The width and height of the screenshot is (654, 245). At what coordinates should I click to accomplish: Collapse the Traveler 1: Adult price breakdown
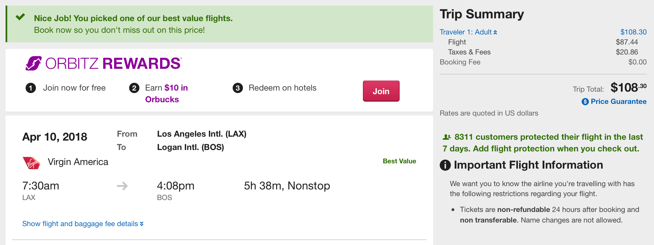[468, 32]
